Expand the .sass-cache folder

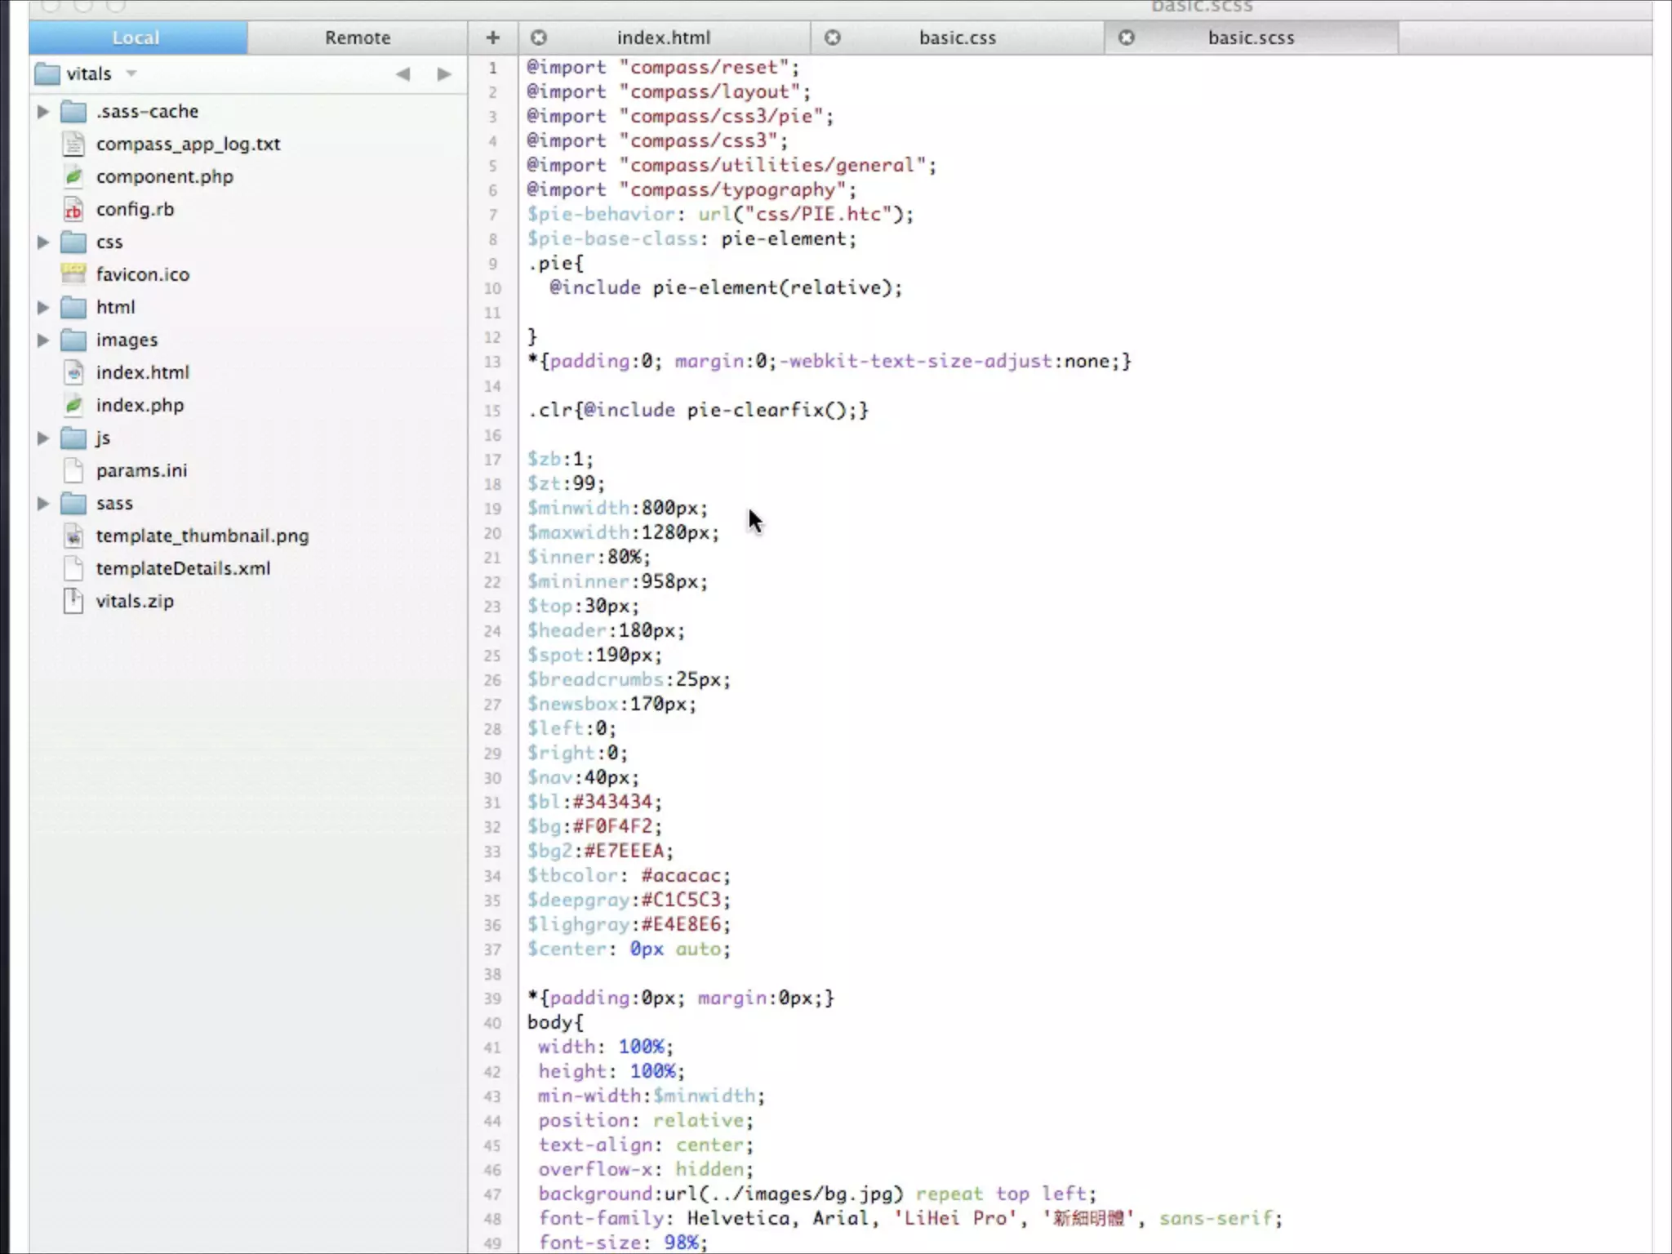(x=43, y=111)
